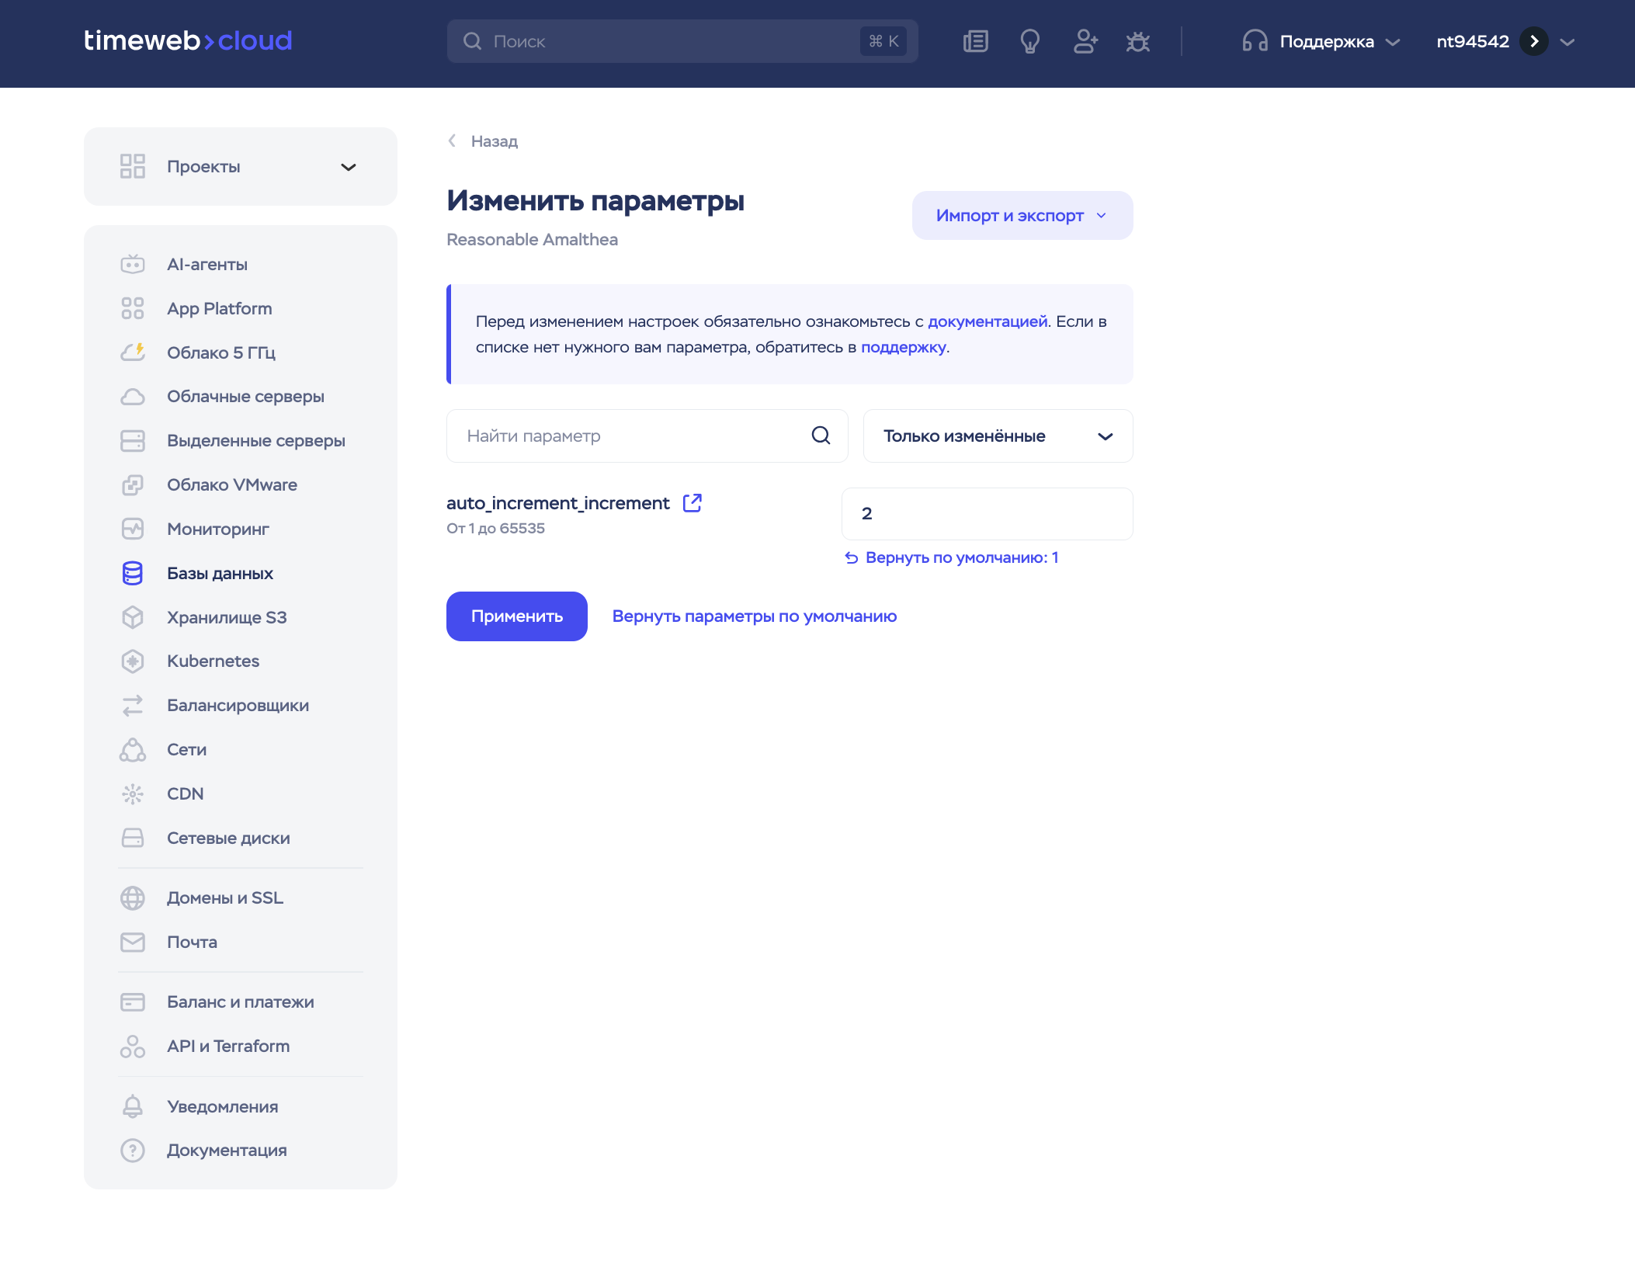The image size is (1635, 1267).
Task: Click the От 1 до 65535 range text
Action: [495, 529]
